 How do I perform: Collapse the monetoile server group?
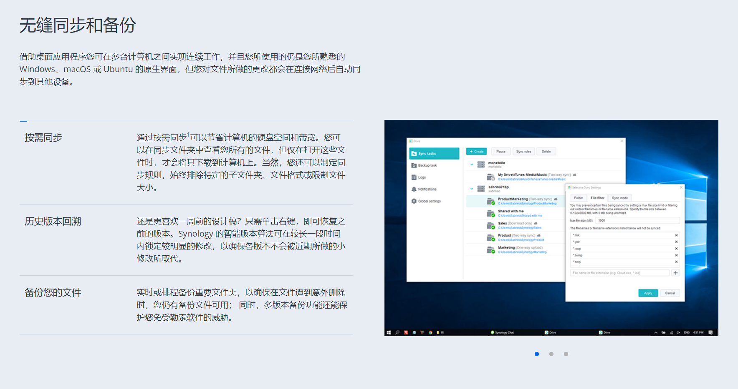pos(472,165)
